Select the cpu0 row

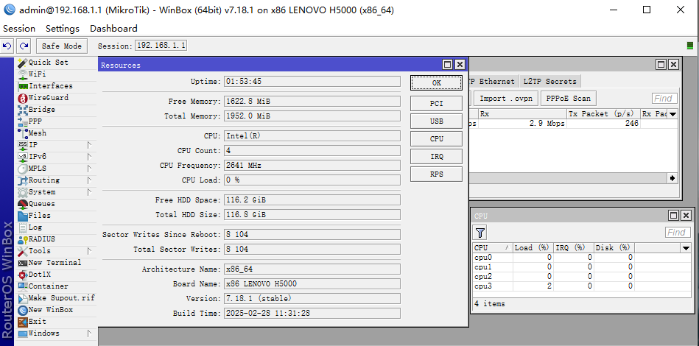point(582,258)
